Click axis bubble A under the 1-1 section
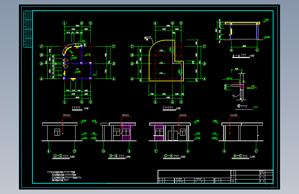The image size is (299, 194). pos(231,50)
